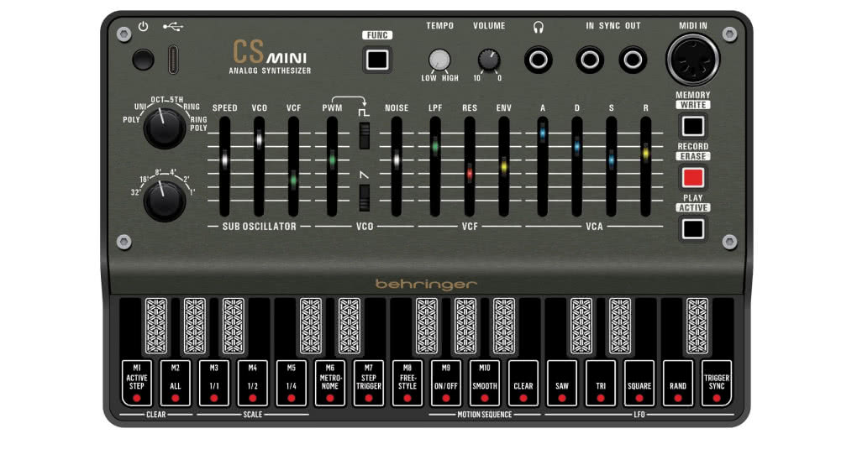Tap the patterned black key above TRI and SQUARE
Screen dimensions: 857x460
(620, 326)
